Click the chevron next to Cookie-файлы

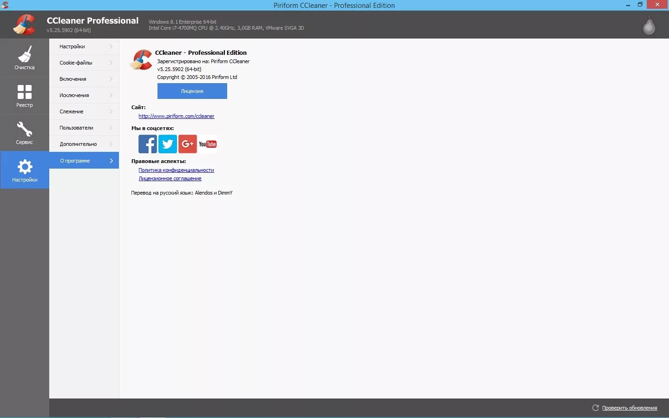[x=111, y=63]
